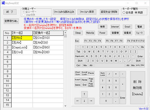Screen dimensions: 150x110
Task: Click the Print Scrn key
Action: coord(78,73)
